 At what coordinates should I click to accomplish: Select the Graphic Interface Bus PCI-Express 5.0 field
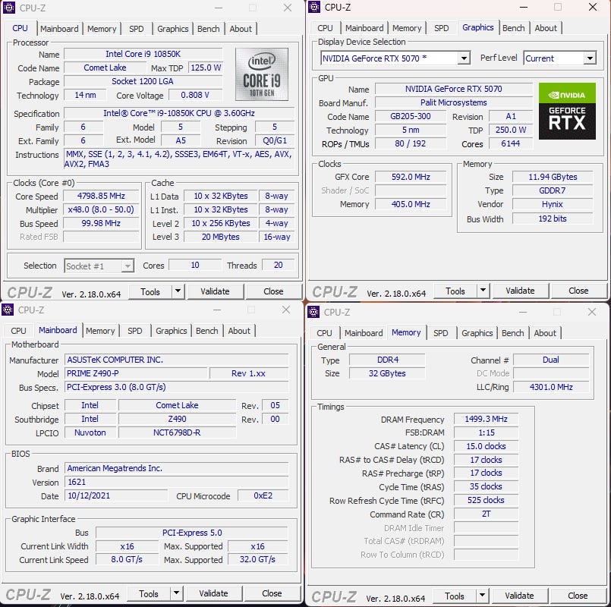(192, 533)
